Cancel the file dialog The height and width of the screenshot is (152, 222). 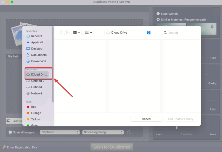pos(146,119)
